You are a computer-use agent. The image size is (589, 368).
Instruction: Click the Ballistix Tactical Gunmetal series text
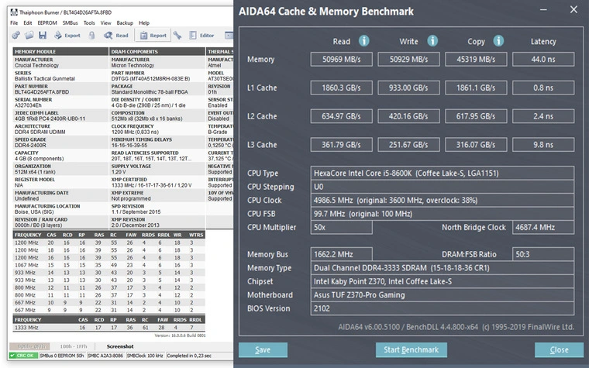click(45, 78)
